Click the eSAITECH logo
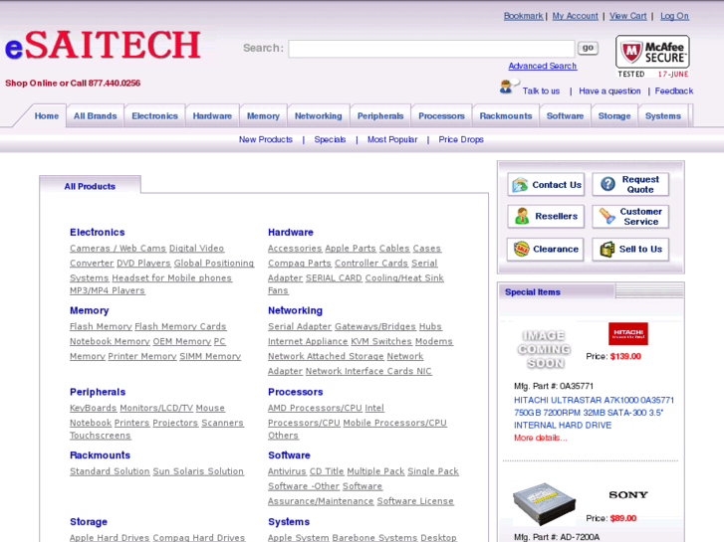 pyautogui.click(x=103, y=45)
